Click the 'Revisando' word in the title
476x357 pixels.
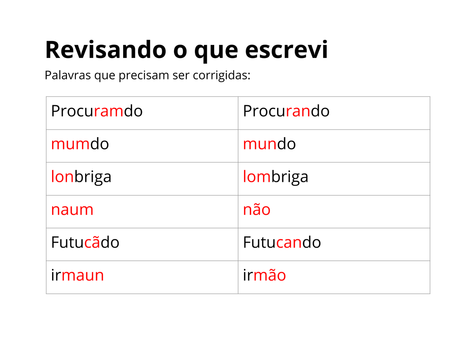point(106,49)
